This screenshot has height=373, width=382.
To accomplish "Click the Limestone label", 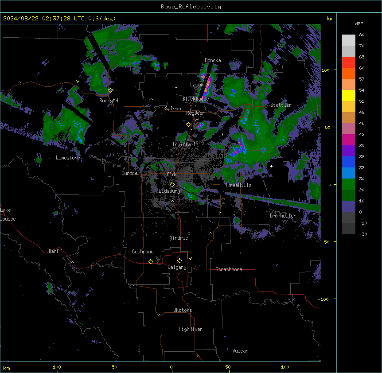I will pyautogui.click(x=68, y=158).
